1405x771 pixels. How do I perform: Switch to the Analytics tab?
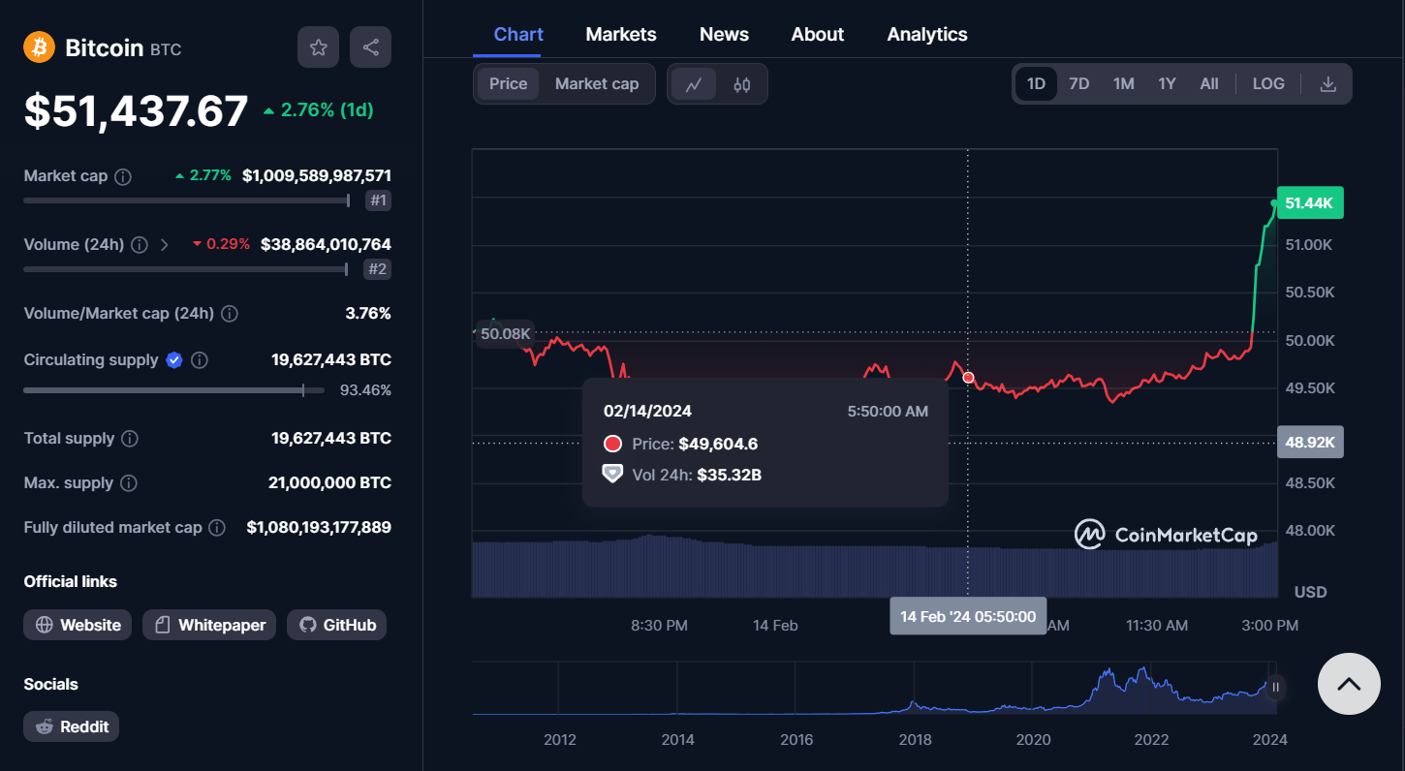(x=926, y=34)
